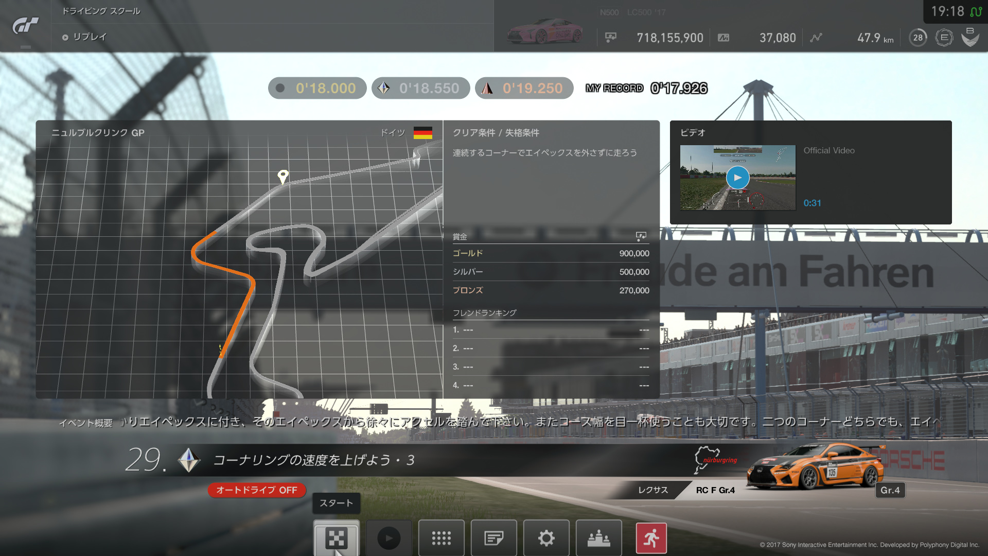The width and height of the screenshot is (988, 556).
Task: Click the credits icon beside 718,155,900
Action: point(611,38)
